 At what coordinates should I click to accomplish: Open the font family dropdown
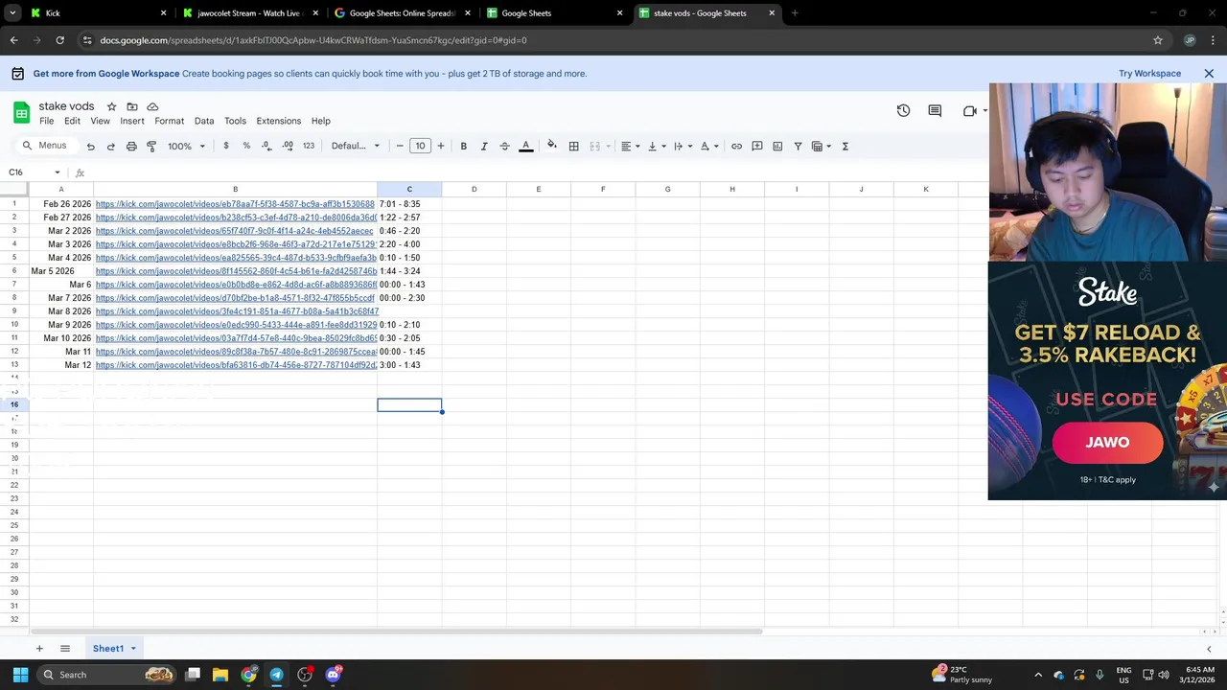point(356,146)
